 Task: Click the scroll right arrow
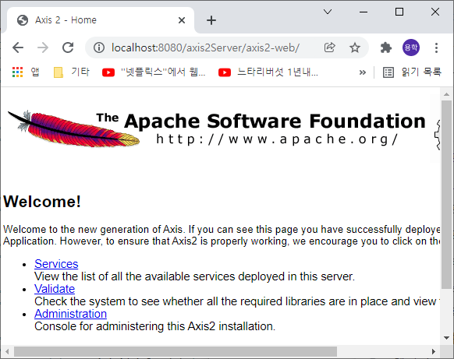tap(434, 351)
